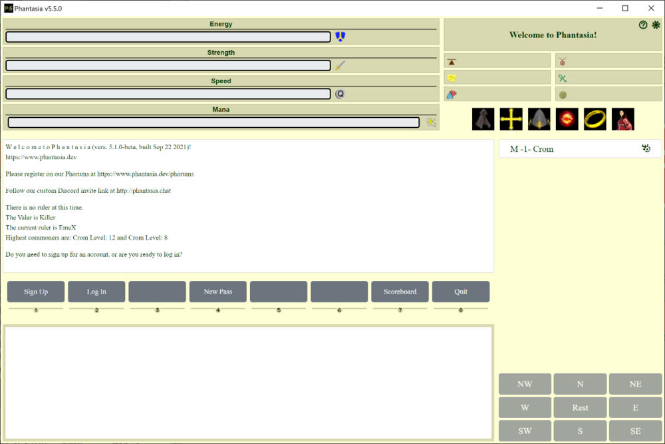
Task: Click the Mana progress bar
Action: coord(213,122)
